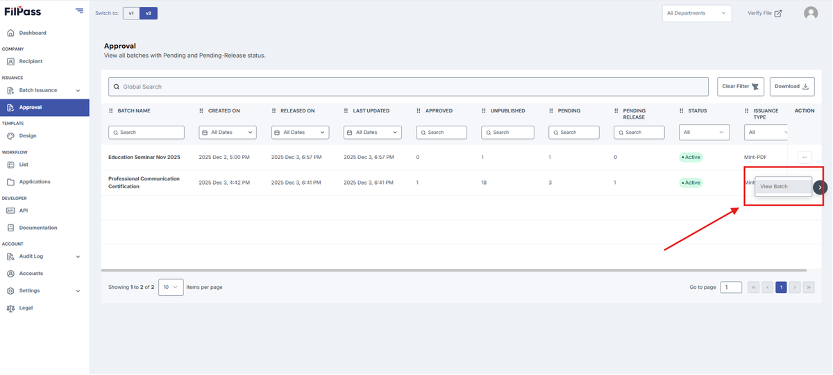This screenshot has width=833, height=375.
Task: Click Active status of Education Seminar row
Action: click(x=691, y=158)
